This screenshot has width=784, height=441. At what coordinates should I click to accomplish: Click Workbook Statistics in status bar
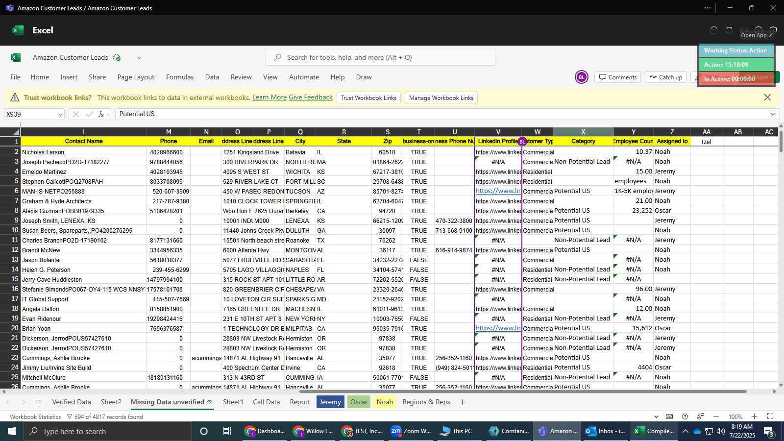click(x=35, y=417)
